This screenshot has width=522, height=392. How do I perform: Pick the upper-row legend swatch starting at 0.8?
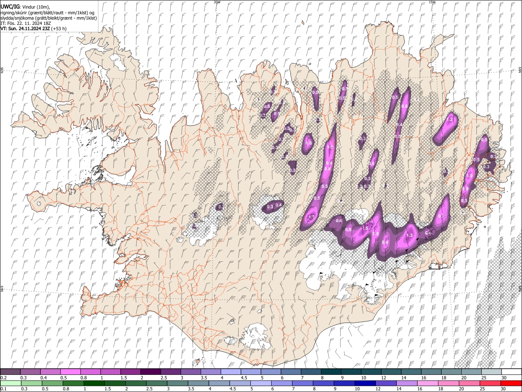pyautogui.click(x=90, y=372)
